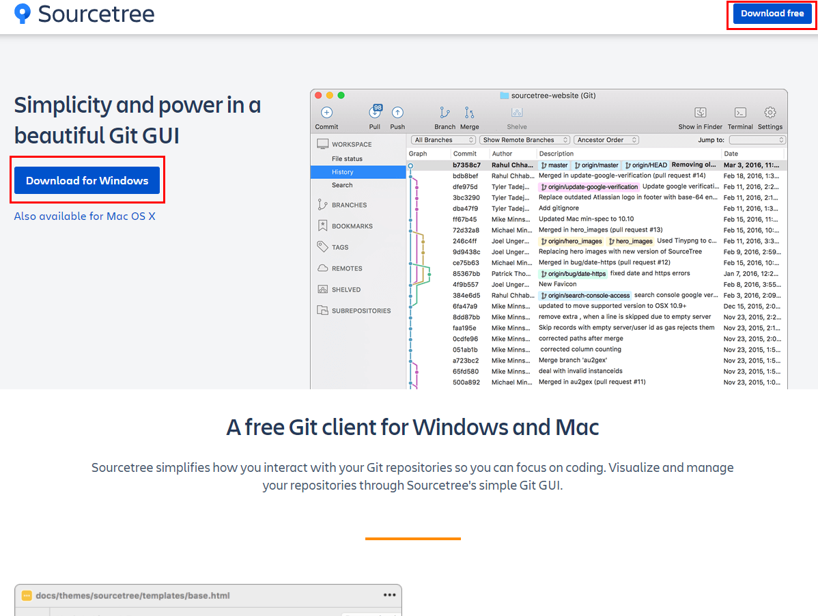Click the Date column header
This screenshot has width=818, height=616.
(731, 154)
